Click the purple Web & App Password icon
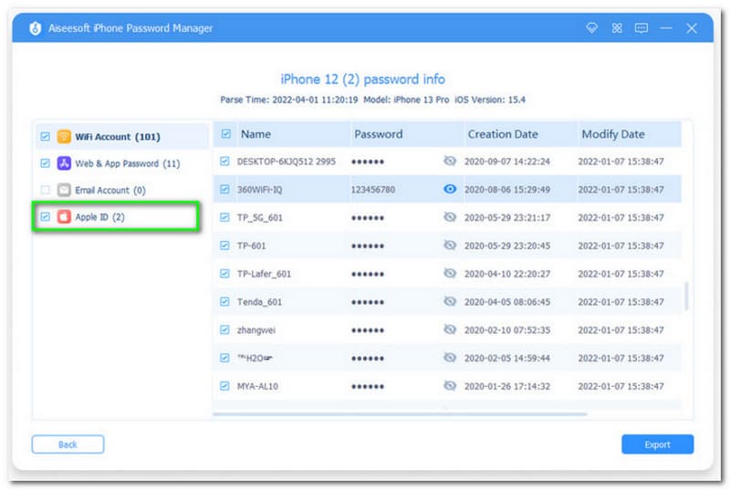The image size is (730, 490). click(x=64, y=163)
